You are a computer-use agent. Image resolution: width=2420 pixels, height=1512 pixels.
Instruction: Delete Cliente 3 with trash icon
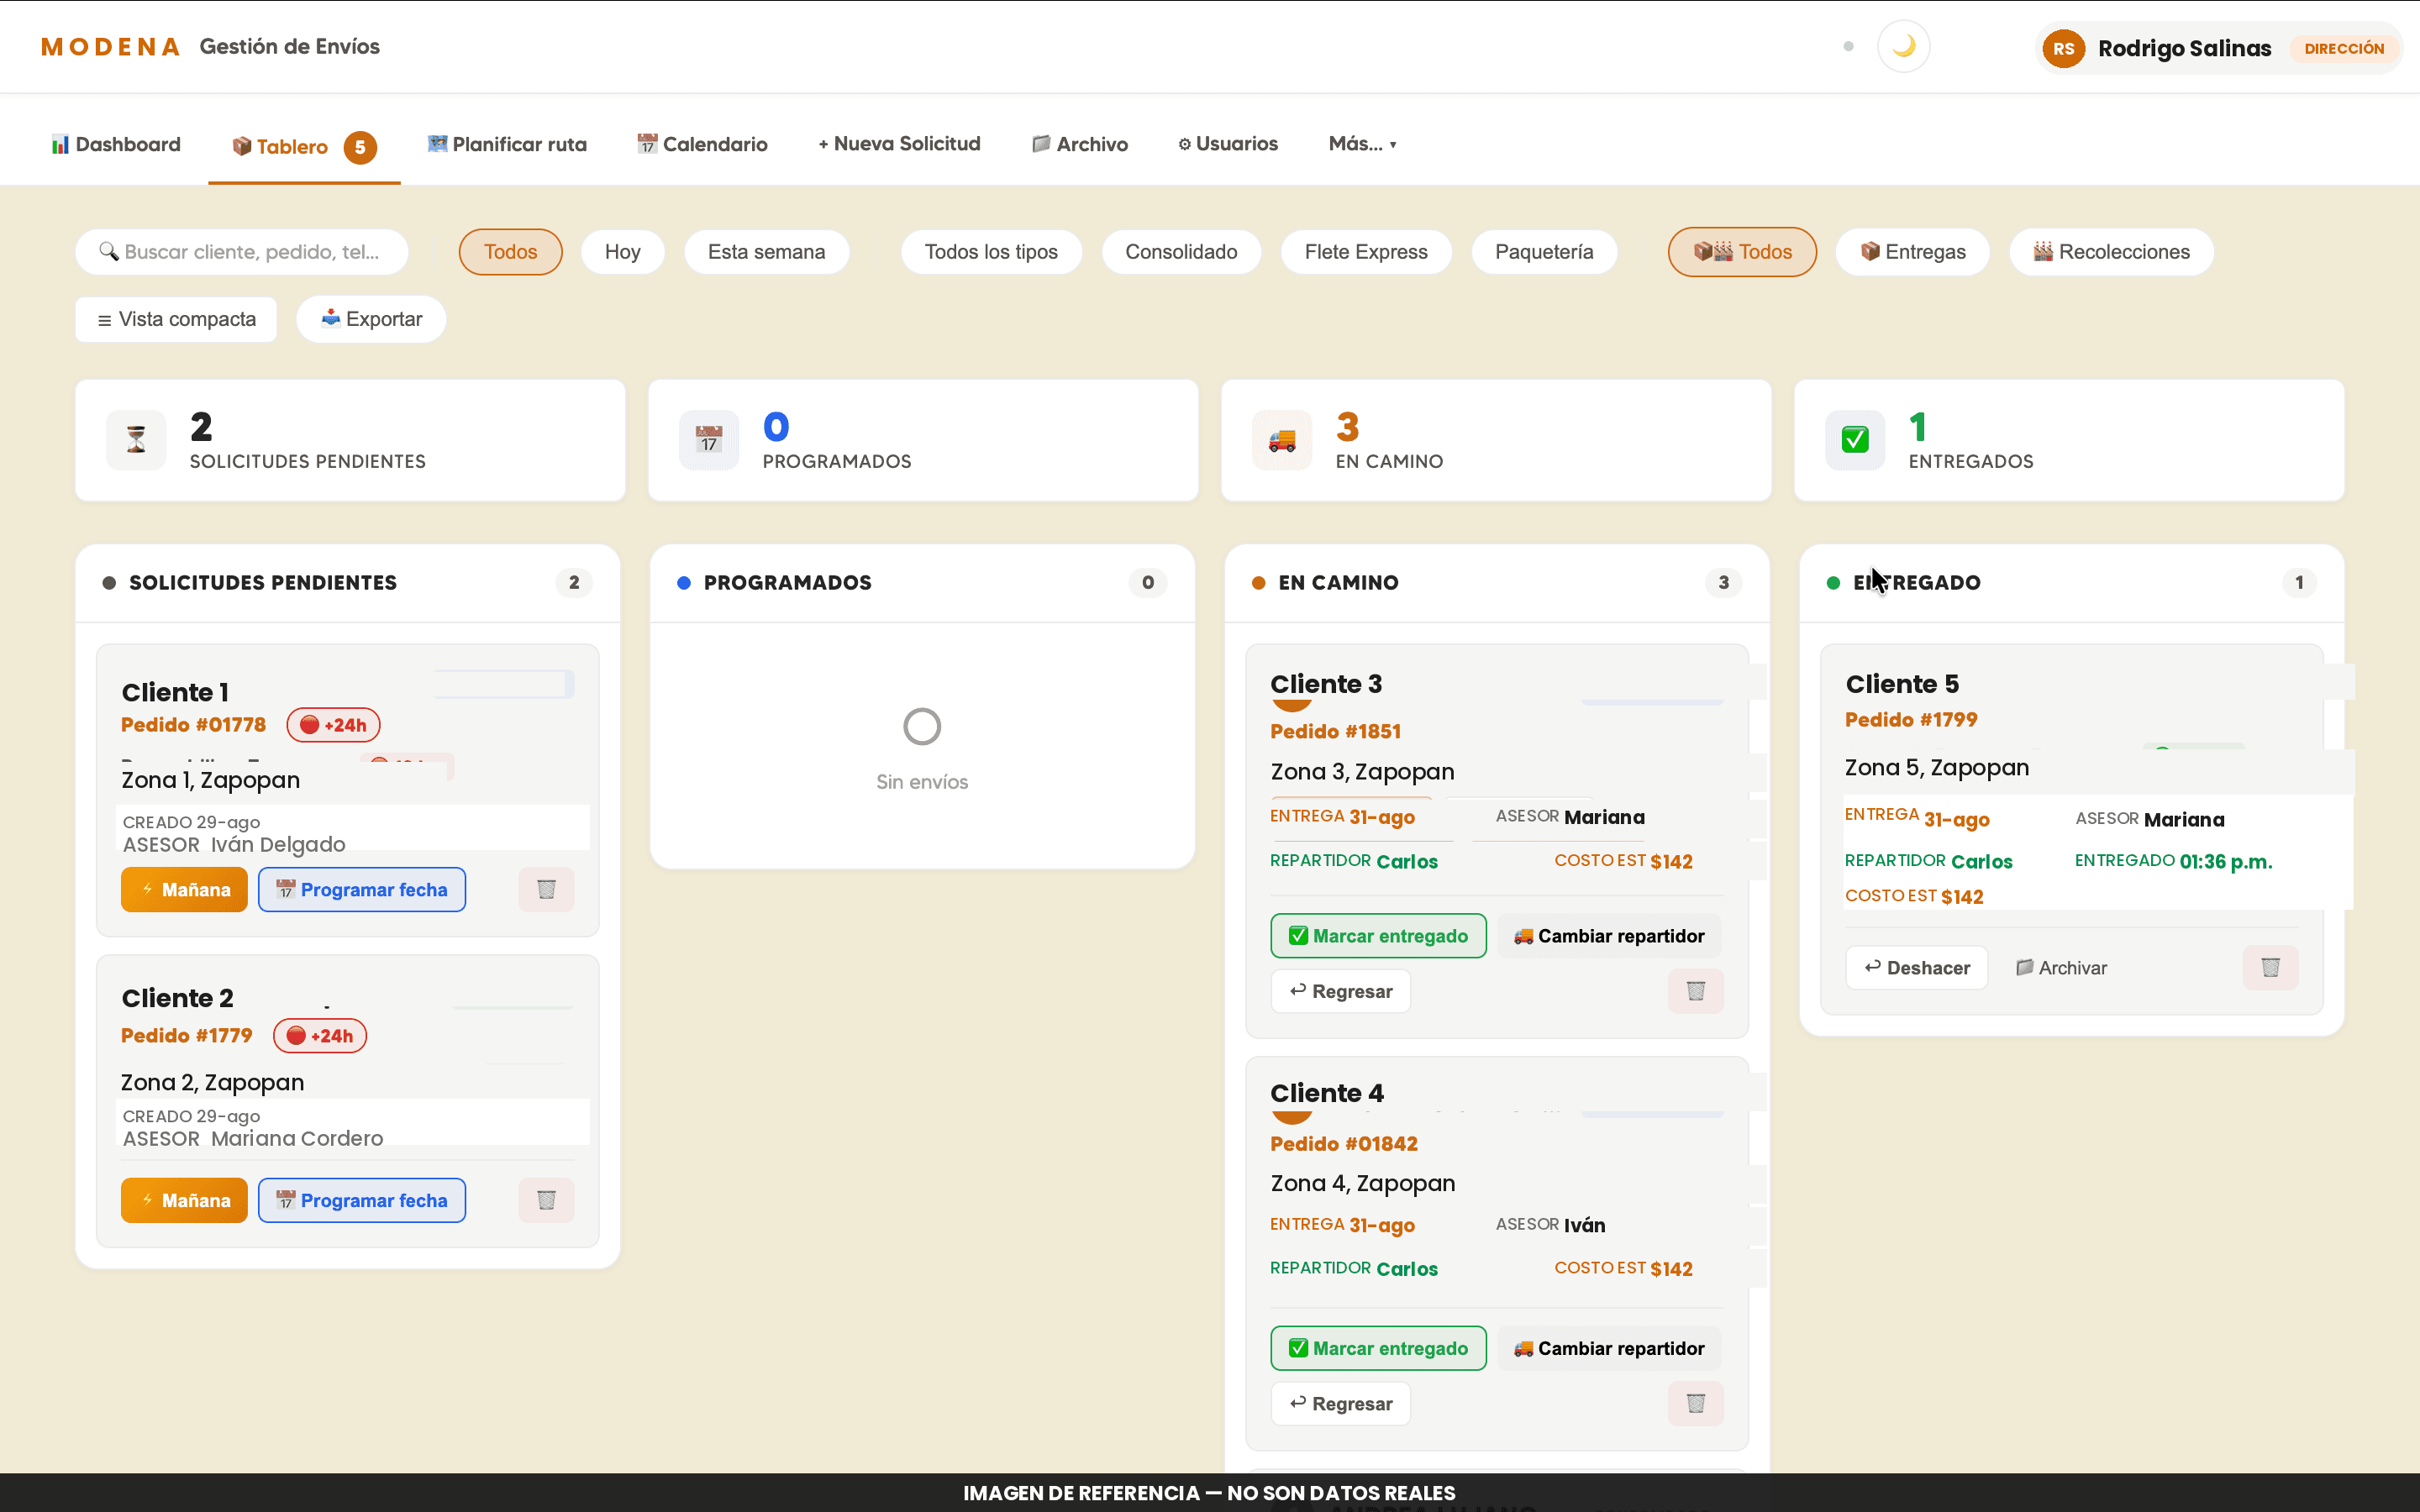click(x=1695, y=991)
